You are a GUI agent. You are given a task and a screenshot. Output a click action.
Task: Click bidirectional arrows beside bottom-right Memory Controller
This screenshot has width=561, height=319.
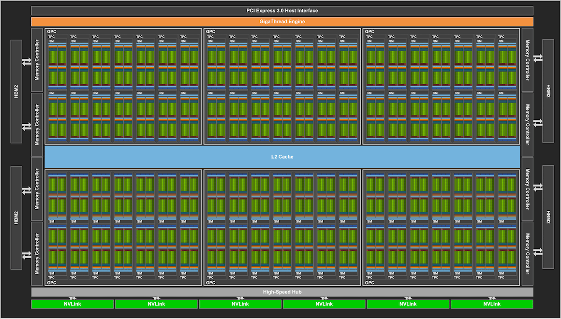click(538, 252)
